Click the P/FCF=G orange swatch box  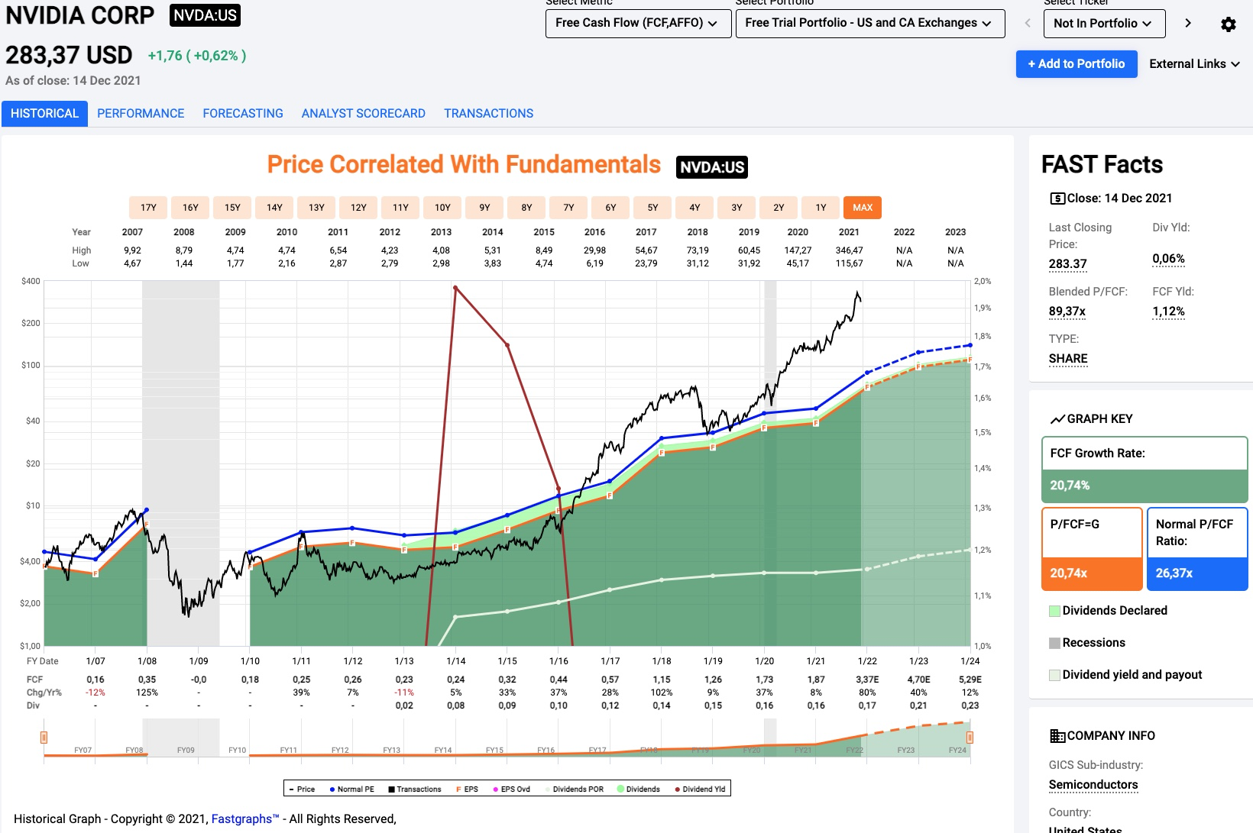pyautogui.click(x=1091, y=573)
